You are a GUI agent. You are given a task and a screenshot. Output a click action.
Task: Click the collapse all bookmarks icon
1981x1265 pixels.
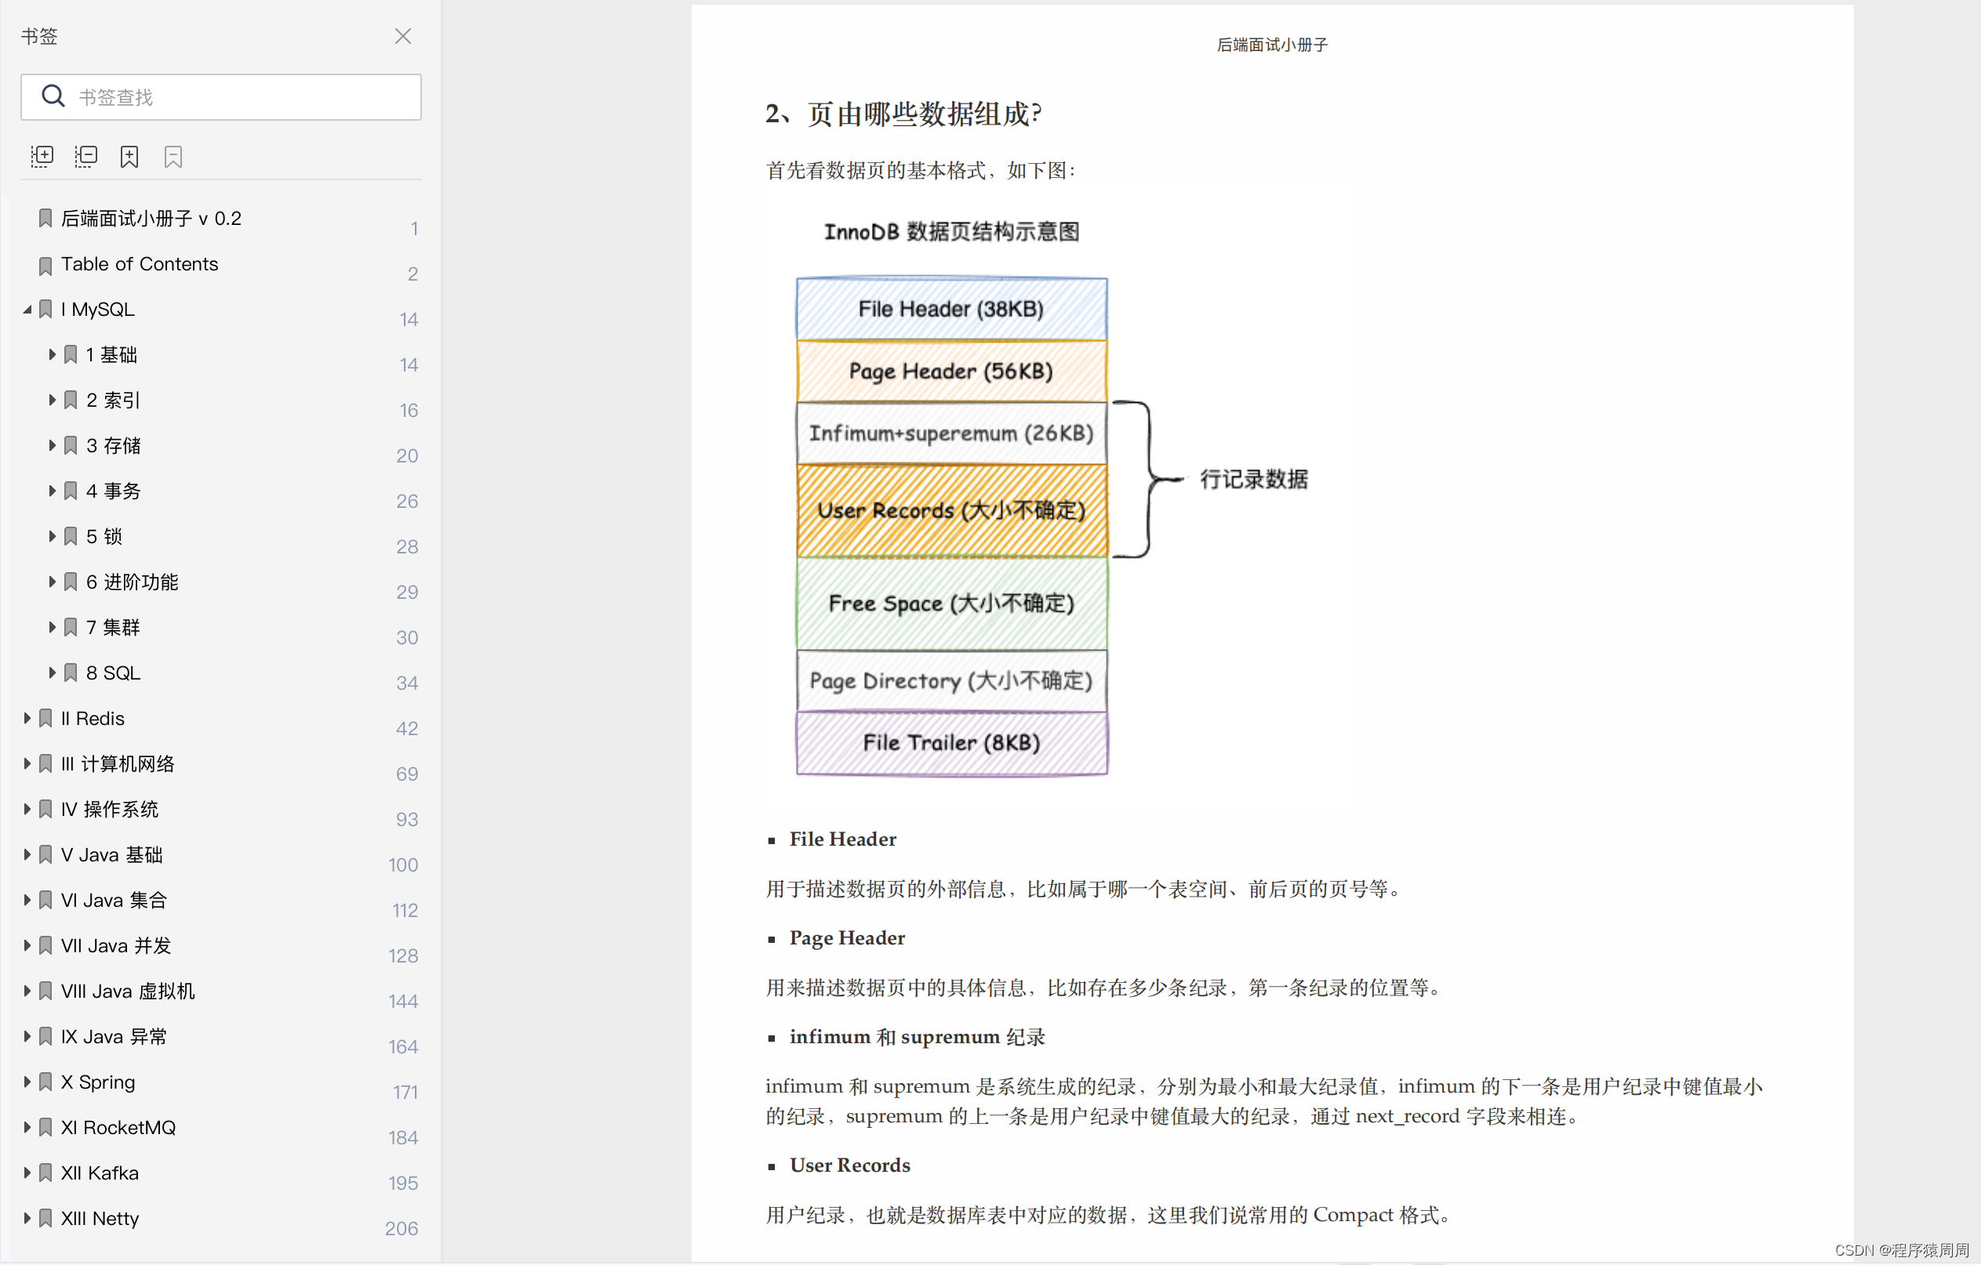(85, 156)
